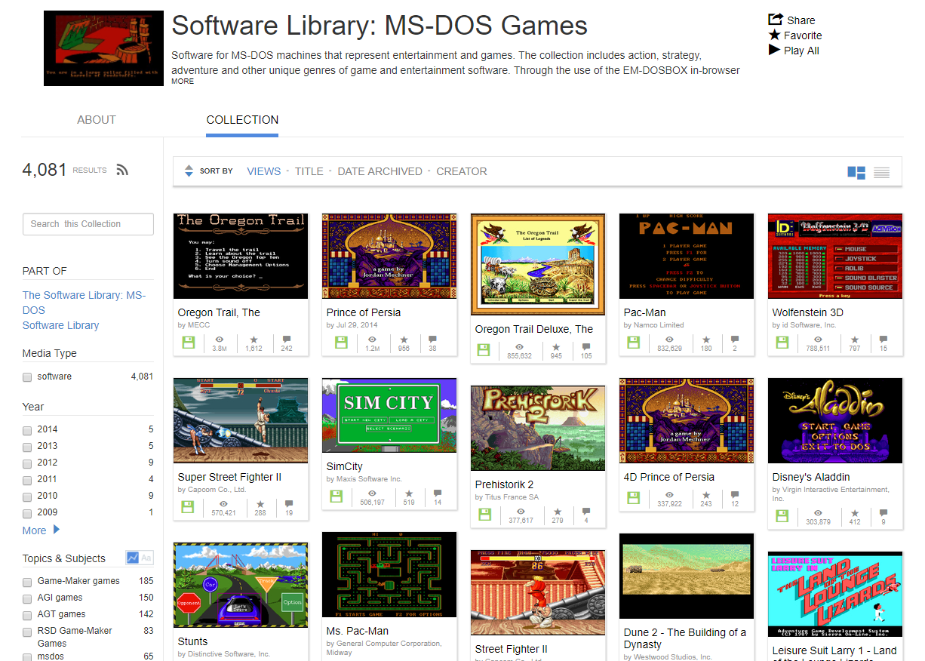Click the Search this Collection field
Viewport: 925px width, 661px height.
(88, 223)
